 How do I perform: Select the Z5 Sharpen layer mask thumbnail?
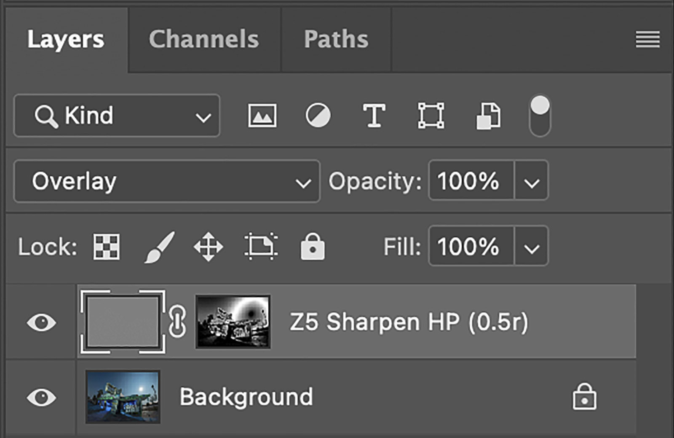tap(233, 322)
